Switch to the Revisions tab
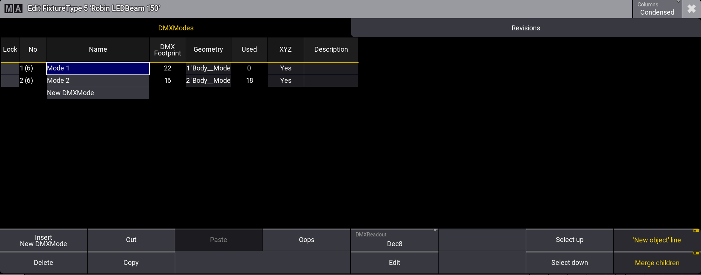 [526, 28]
